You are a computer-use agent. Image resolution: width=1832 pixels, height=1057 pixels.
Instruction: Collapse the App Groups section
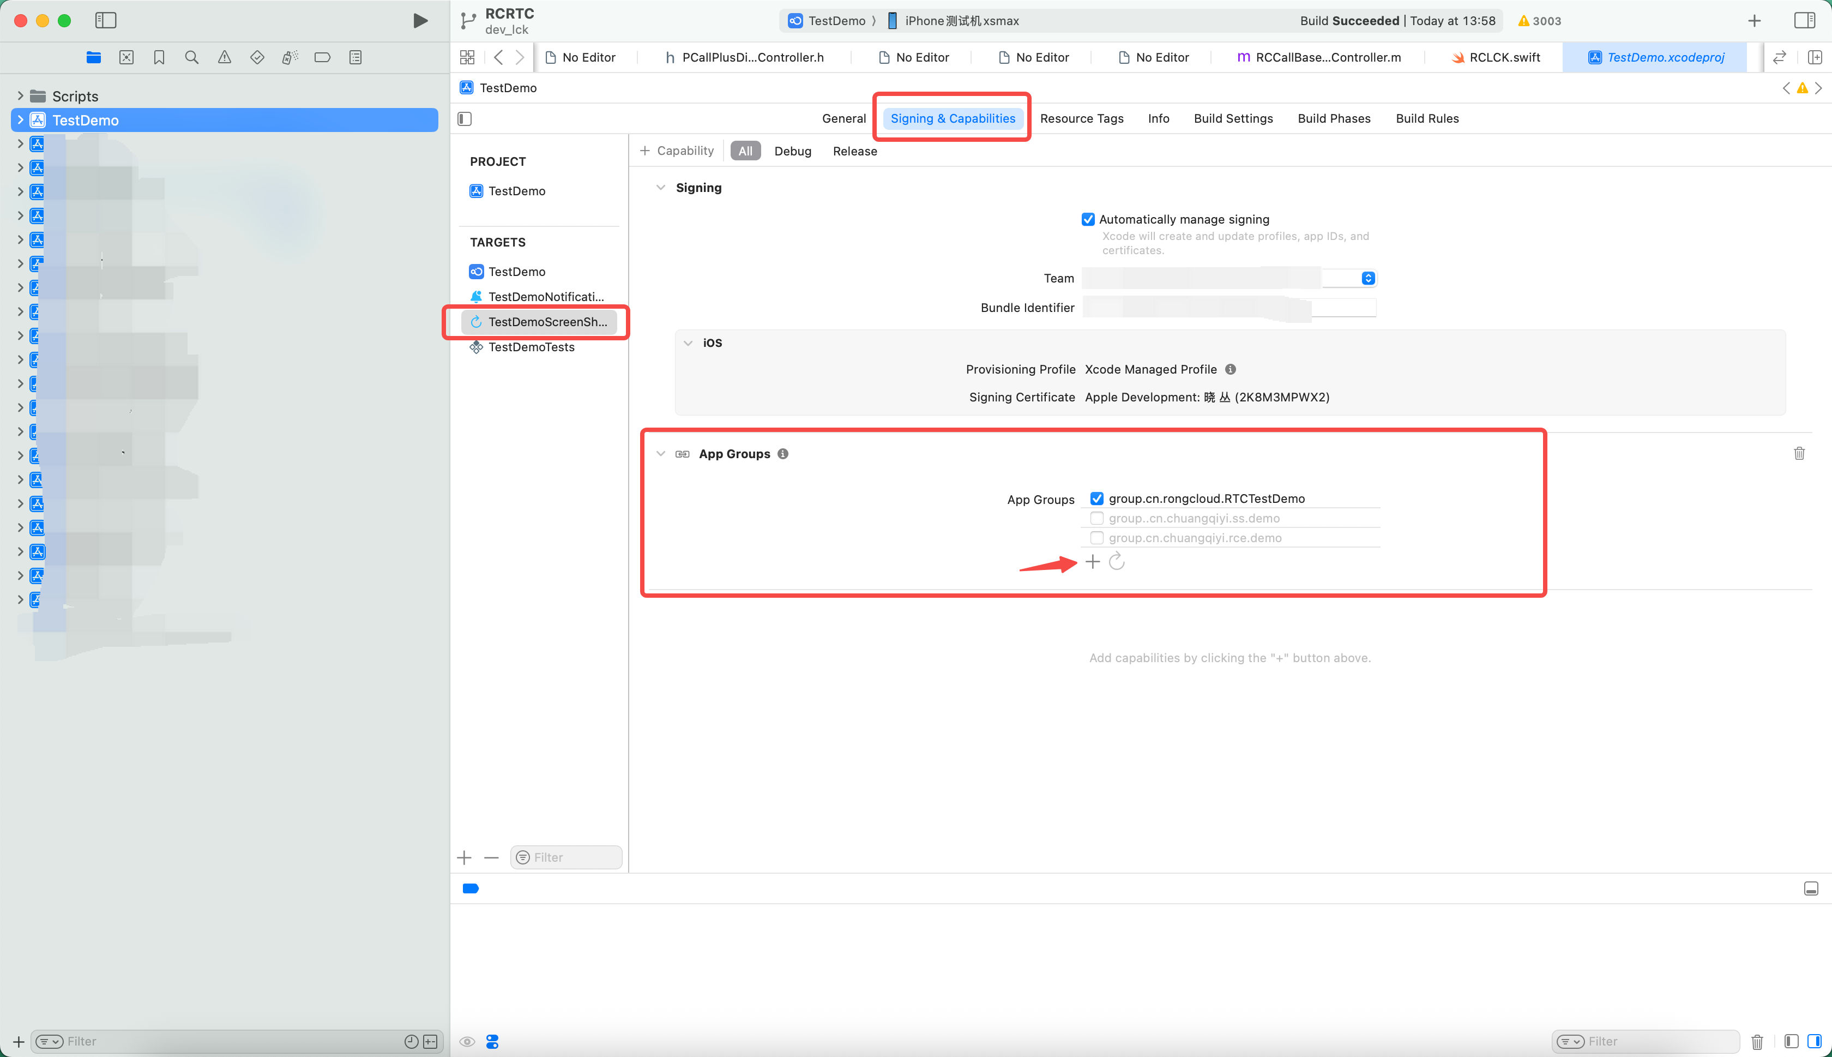point(660,454)
